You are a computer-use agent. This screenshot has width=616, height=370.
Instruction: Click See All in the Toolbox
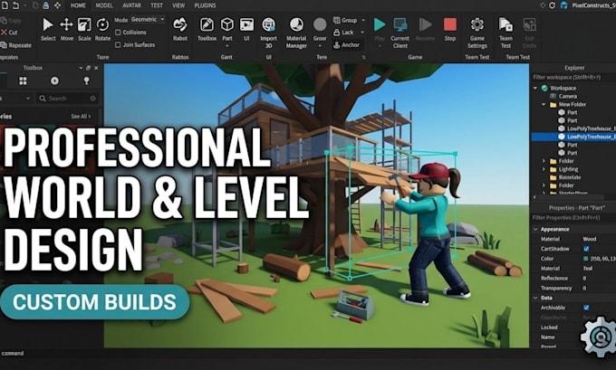click(x=81, y=117)
